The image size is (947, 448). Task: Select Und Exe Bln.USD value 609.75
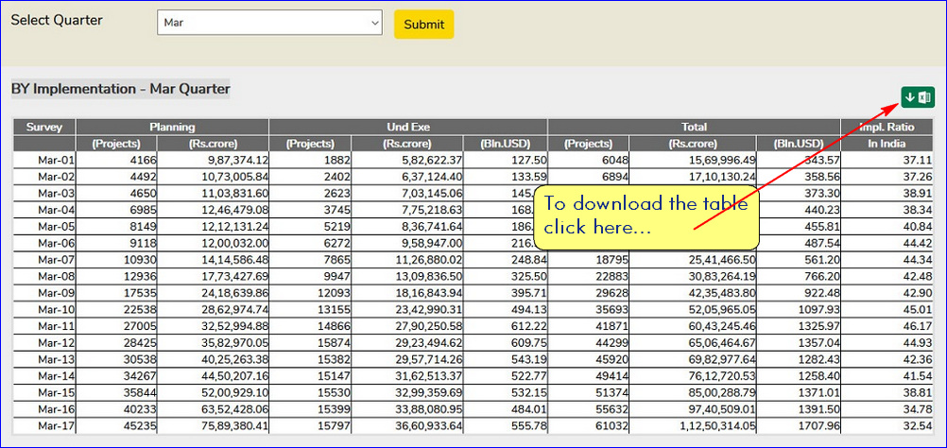(527, 343)
